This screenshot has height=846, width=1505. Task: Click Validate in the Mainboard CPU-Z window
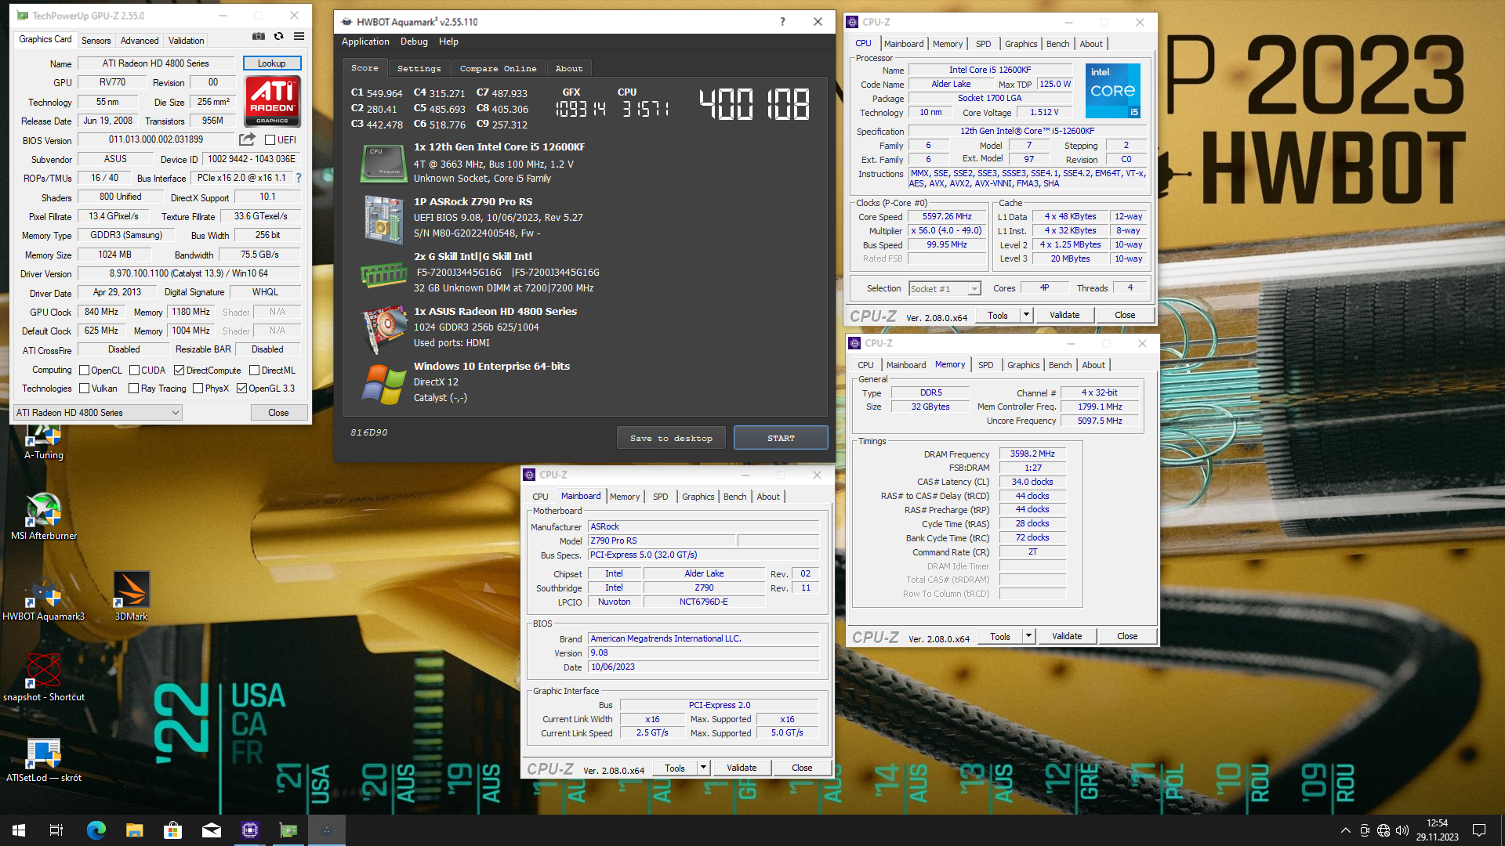click(x=742, y=768)
